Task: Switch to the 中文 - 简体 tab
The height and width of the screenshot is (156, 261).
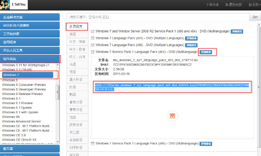Action: tap(78, 42)
